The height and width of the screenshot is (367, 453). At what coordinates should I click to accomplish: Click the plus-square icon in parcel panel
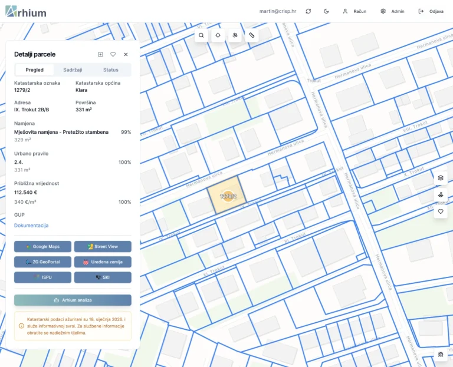click(x=100, y=54)
